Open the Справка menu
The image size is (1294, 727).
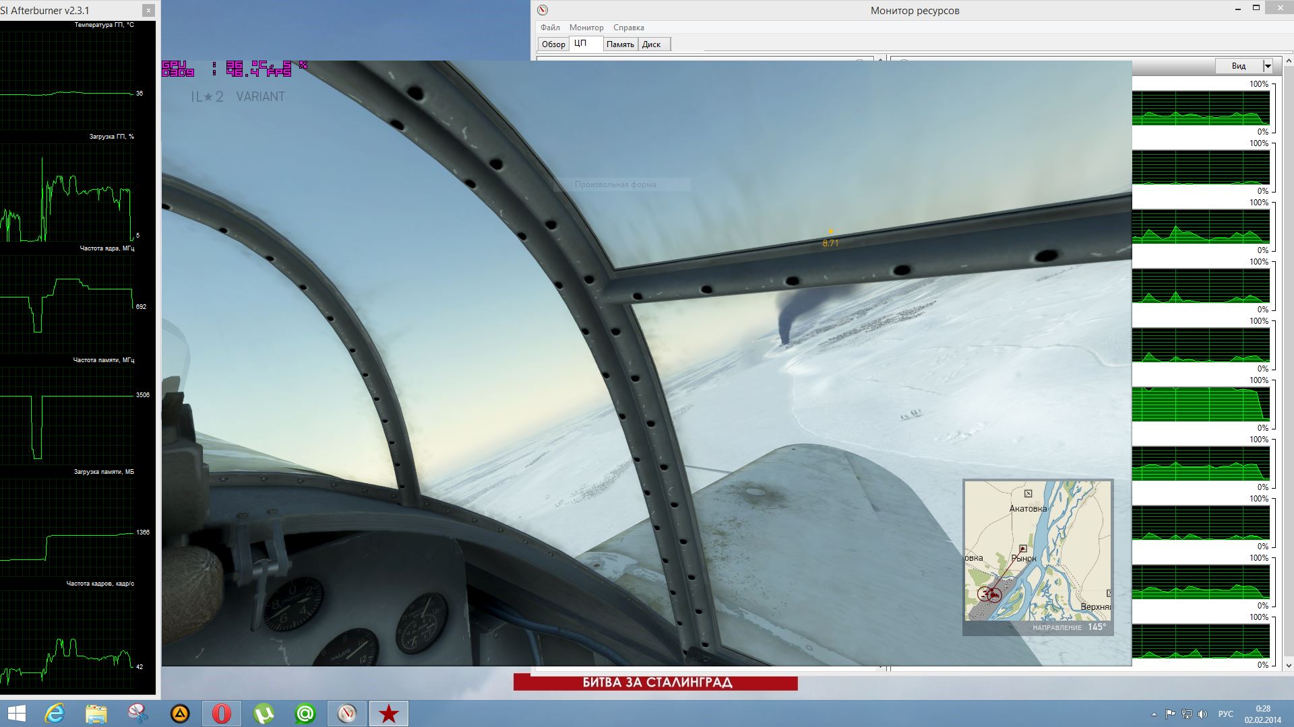629,28
